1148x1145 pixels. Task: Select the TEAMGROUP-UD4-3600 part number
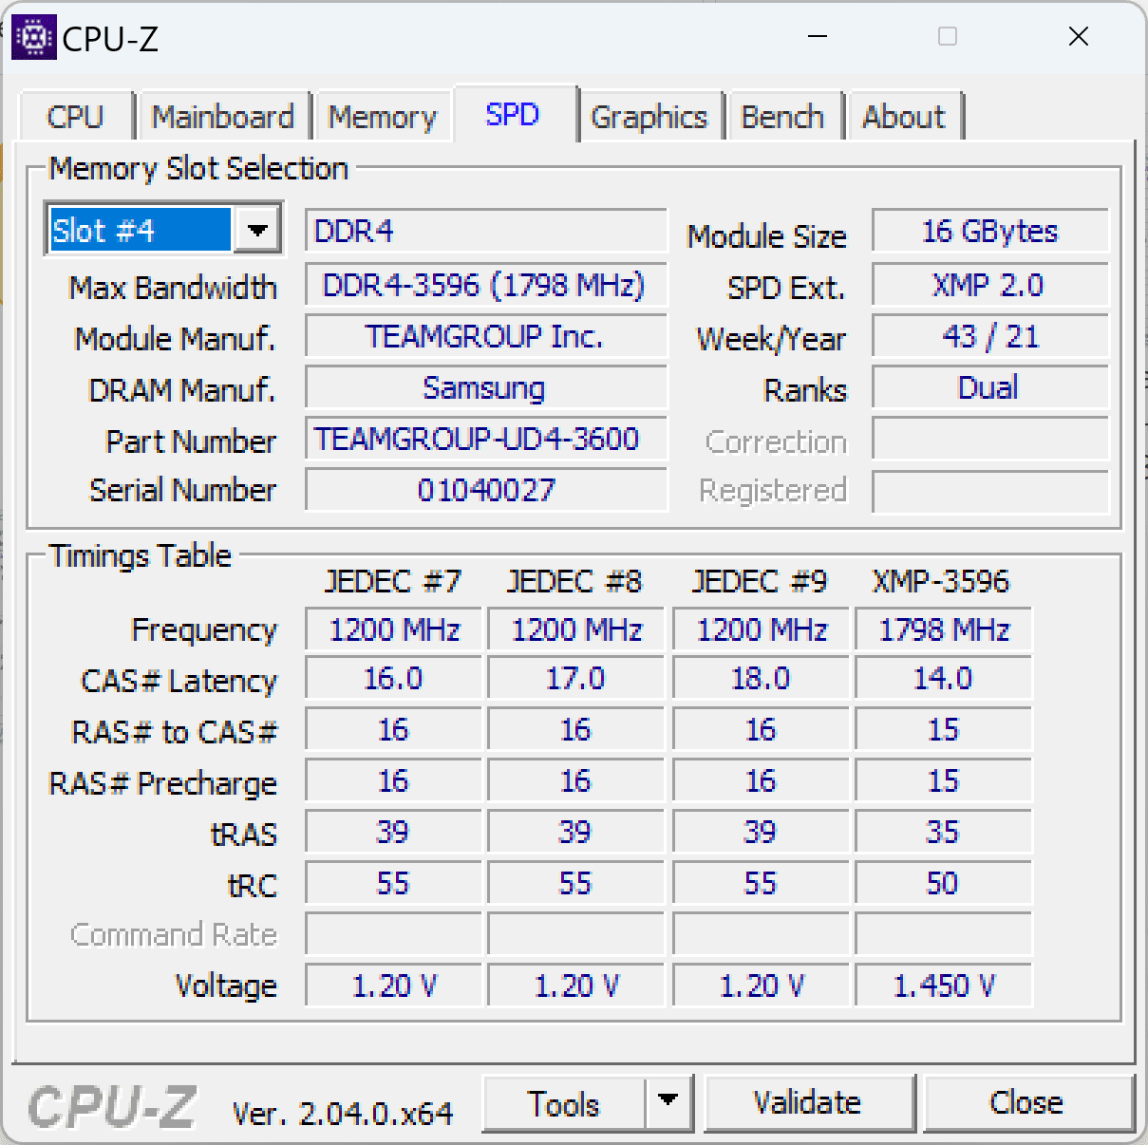(486, 439)
